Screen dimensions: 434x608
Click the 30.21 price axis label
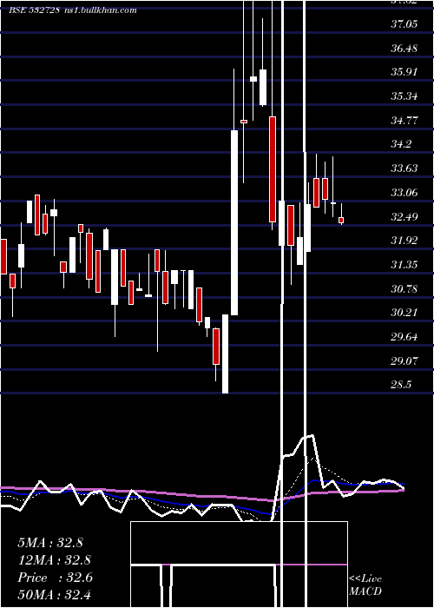coord(404,312)
